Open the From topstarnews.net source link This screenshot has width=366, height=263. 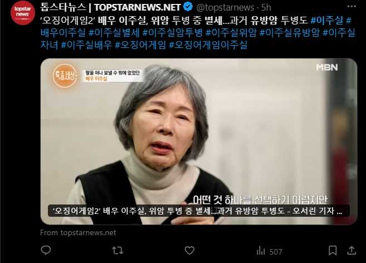pyautogui.click(x=78, y=233)
